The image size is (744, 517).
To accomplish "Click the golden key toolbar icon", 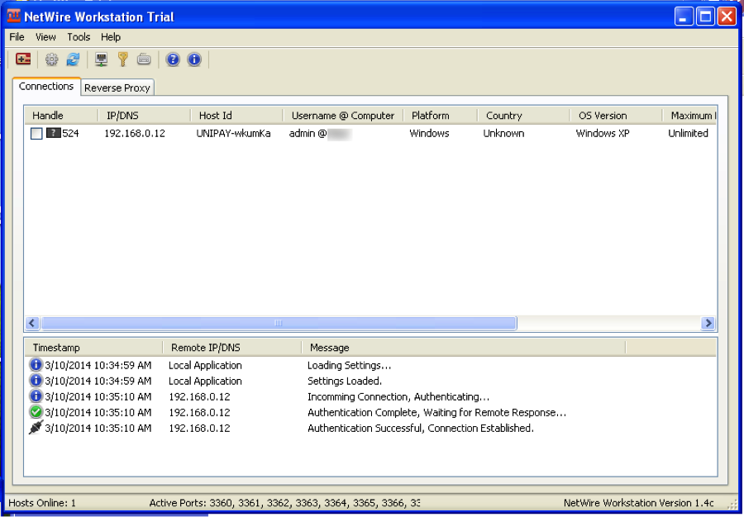I will point(123,59).
